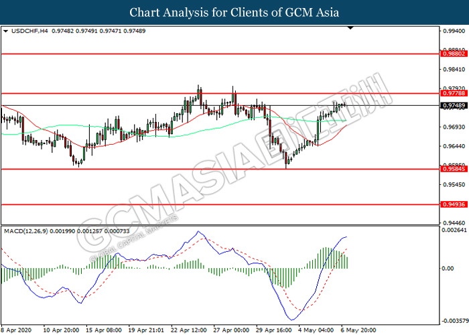Click the OHLC values 0.97482 0.97491 0.97471 0.97489
469x335 pixels.
(x=98, y=31)
